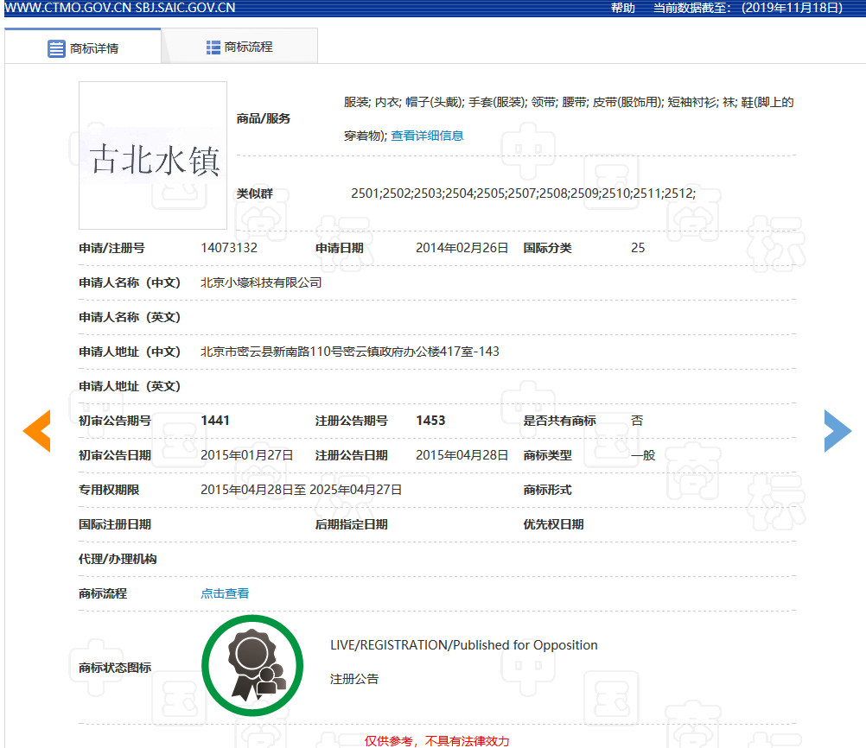Select the LIVE/REGISTRATION/Published for Opposition status text

pos(464,644)
